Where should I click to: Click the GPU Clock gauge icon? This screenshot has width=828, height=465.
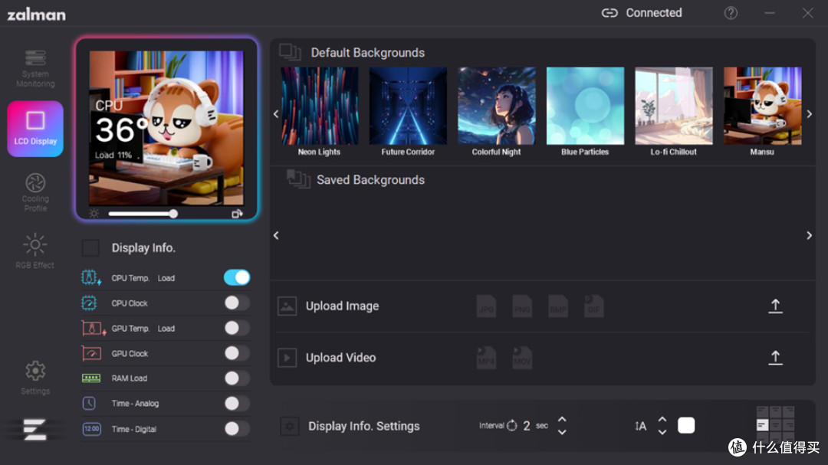[91, 353]
